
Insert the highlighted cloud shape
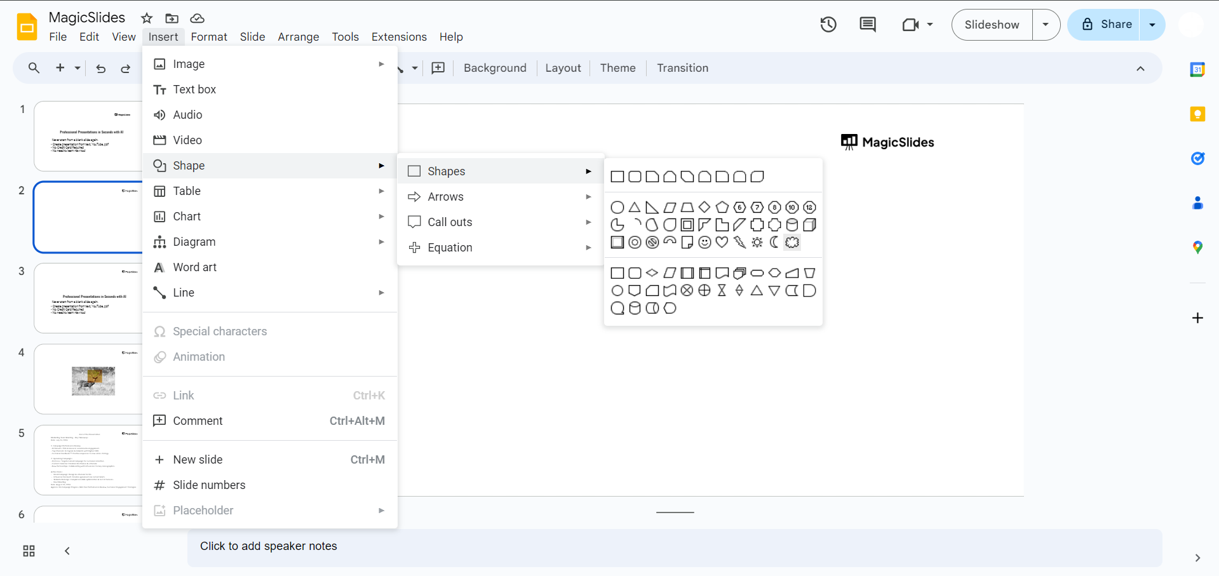pyautogui.click(x=791, y=243)
